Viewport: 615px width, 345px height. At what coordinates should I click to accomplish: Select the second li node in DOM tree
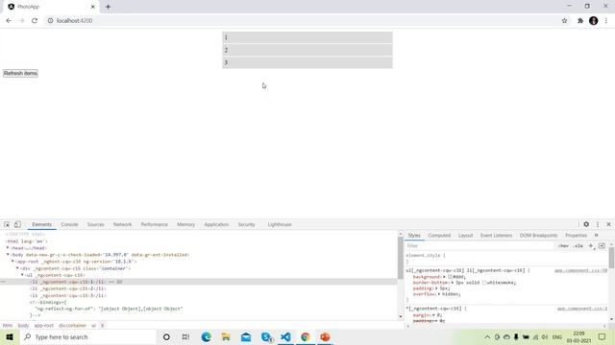pyautogui.click(x=67, y=288)
